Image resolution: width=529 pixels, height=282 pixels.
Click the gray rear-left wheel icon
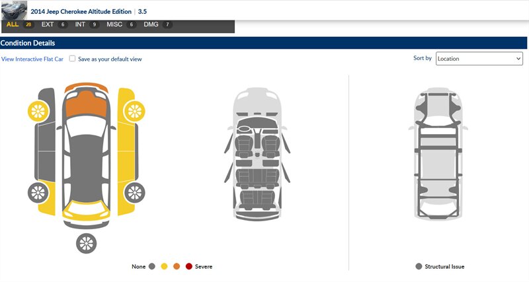tap(38, 193)
